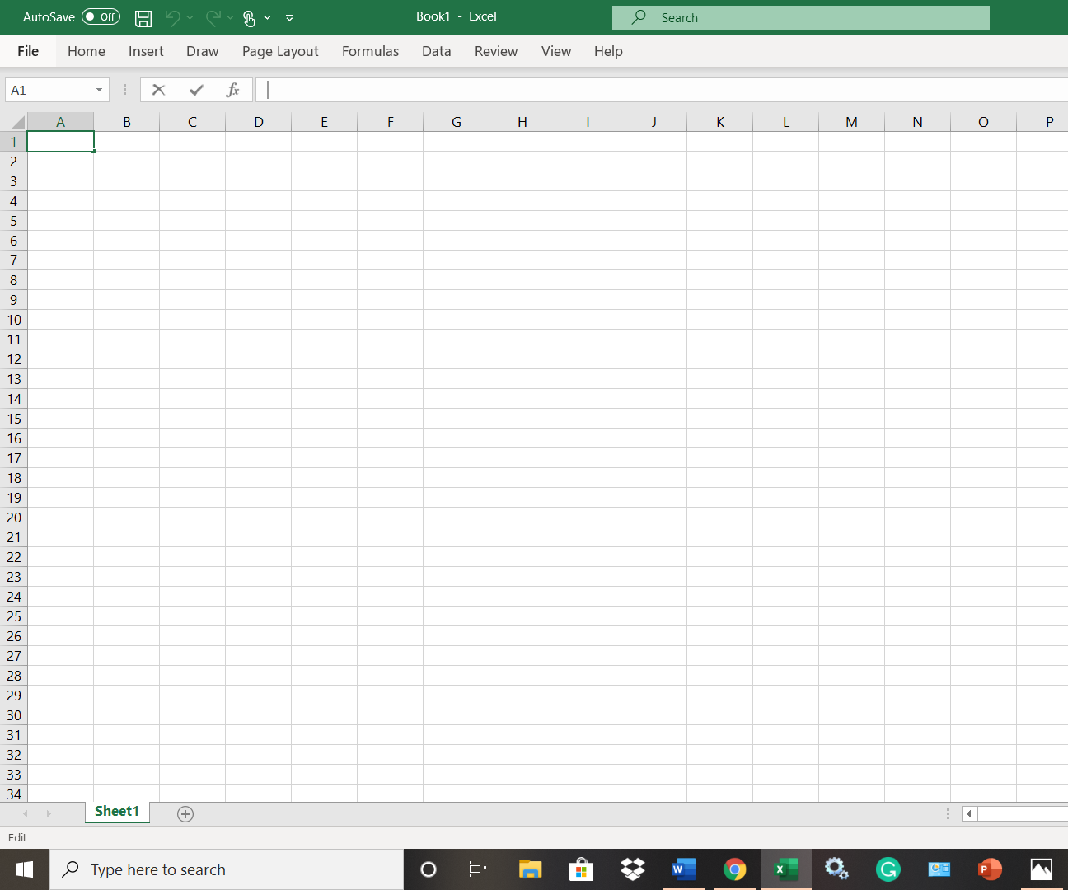Open PowerPoint from the taskbar
Viewport: 1068px width, 890px height.
click(990, 869)
